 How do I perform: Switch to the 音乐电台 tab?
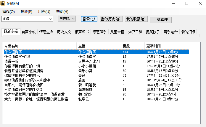tap(170, 32)
